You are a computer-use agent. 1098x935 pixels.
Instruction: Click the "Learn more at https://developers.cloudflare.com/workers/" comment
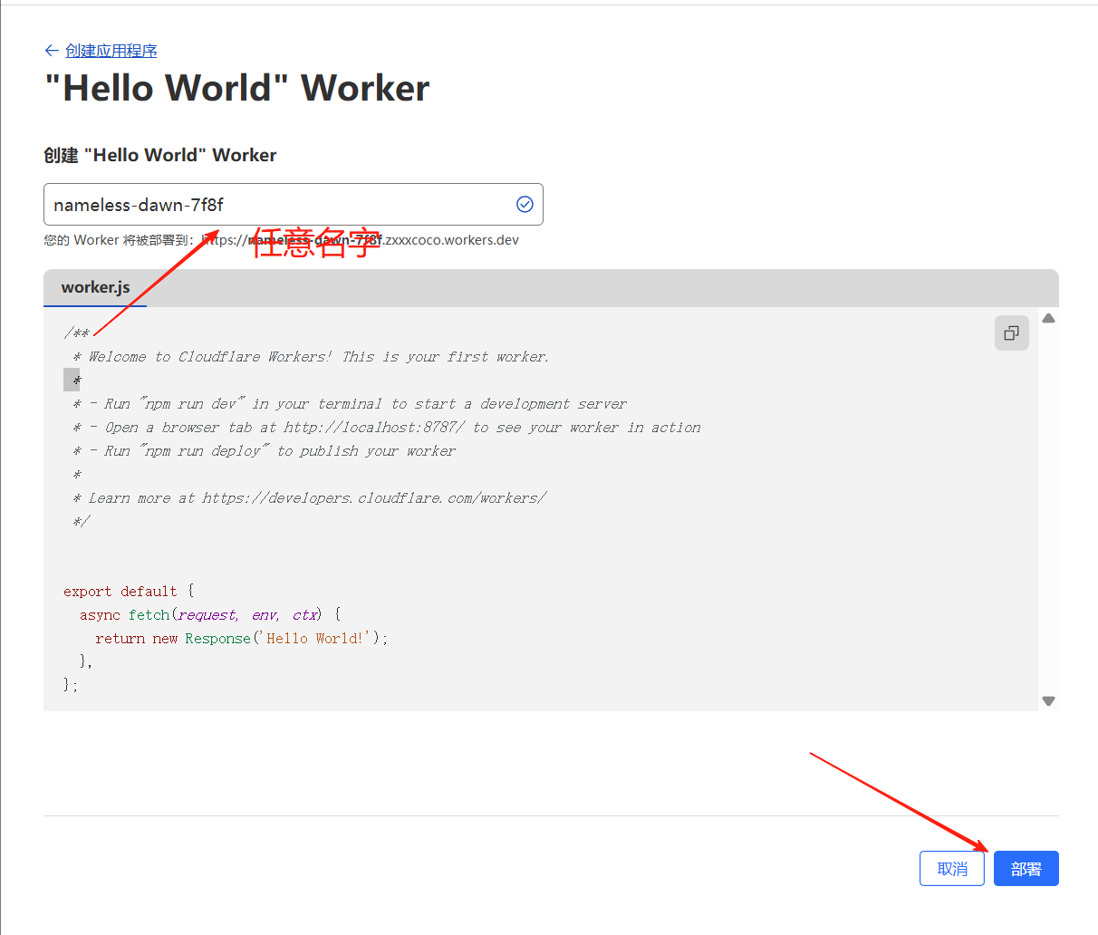click(x=309, y=498)
